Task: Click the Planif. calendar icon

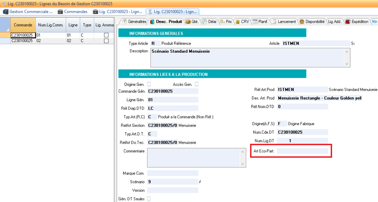Action: point(255,22)
